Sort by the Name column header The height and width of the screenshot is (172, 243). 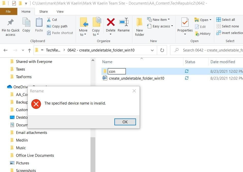pos(107,62)
